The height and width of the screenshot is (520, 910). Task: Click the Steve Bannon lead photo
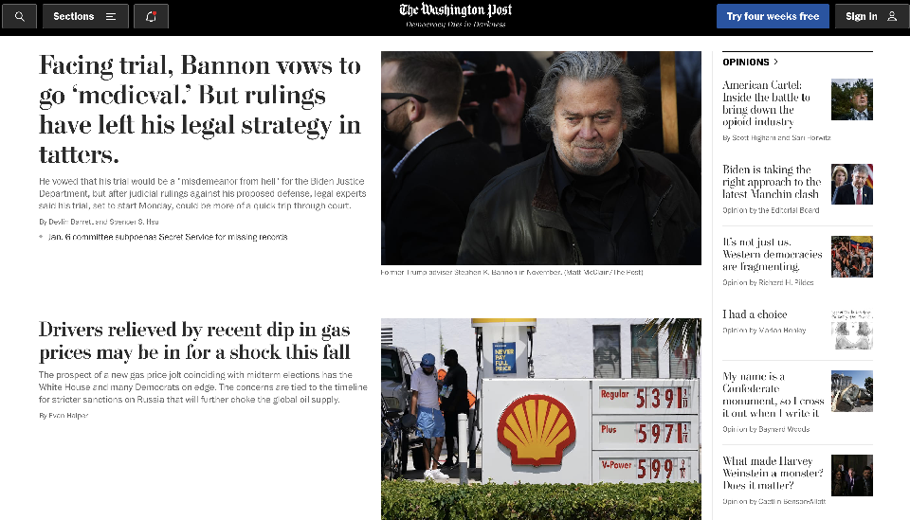541,157
